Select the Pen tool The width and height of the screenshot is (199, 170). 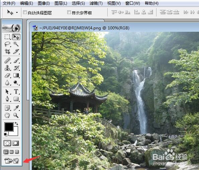click(7, 99)
